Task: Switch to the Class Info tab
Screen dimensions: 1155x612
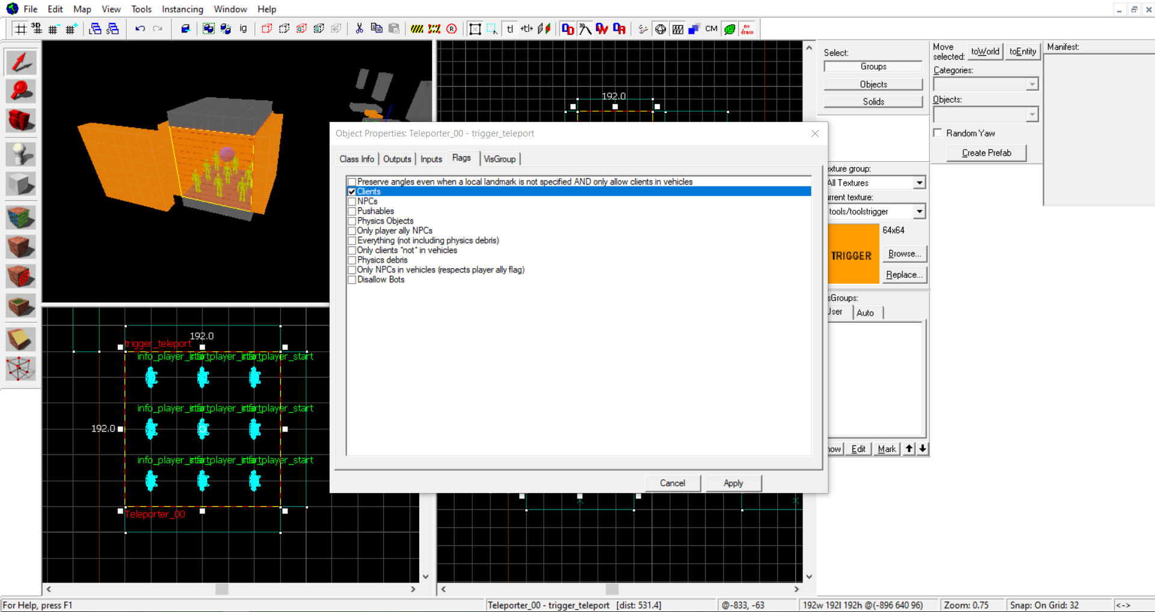Action: (x=357, y=159)
